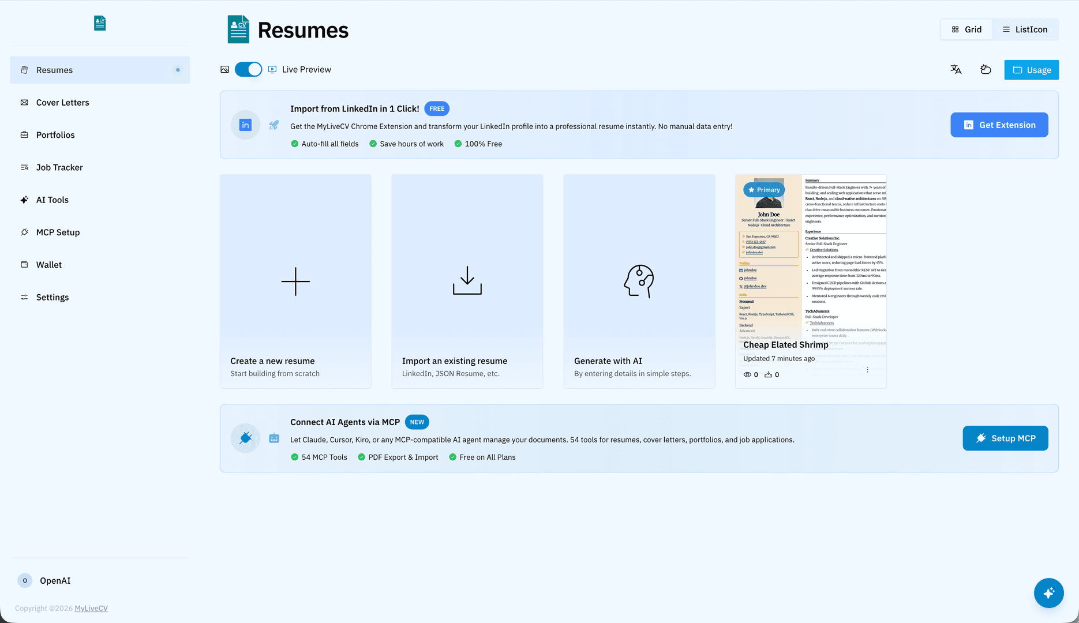This screenshot has height=623, width=1079.
Task: Click 'Connect AI Agents via MCP' heading
Action: click(x=345, y=422)
